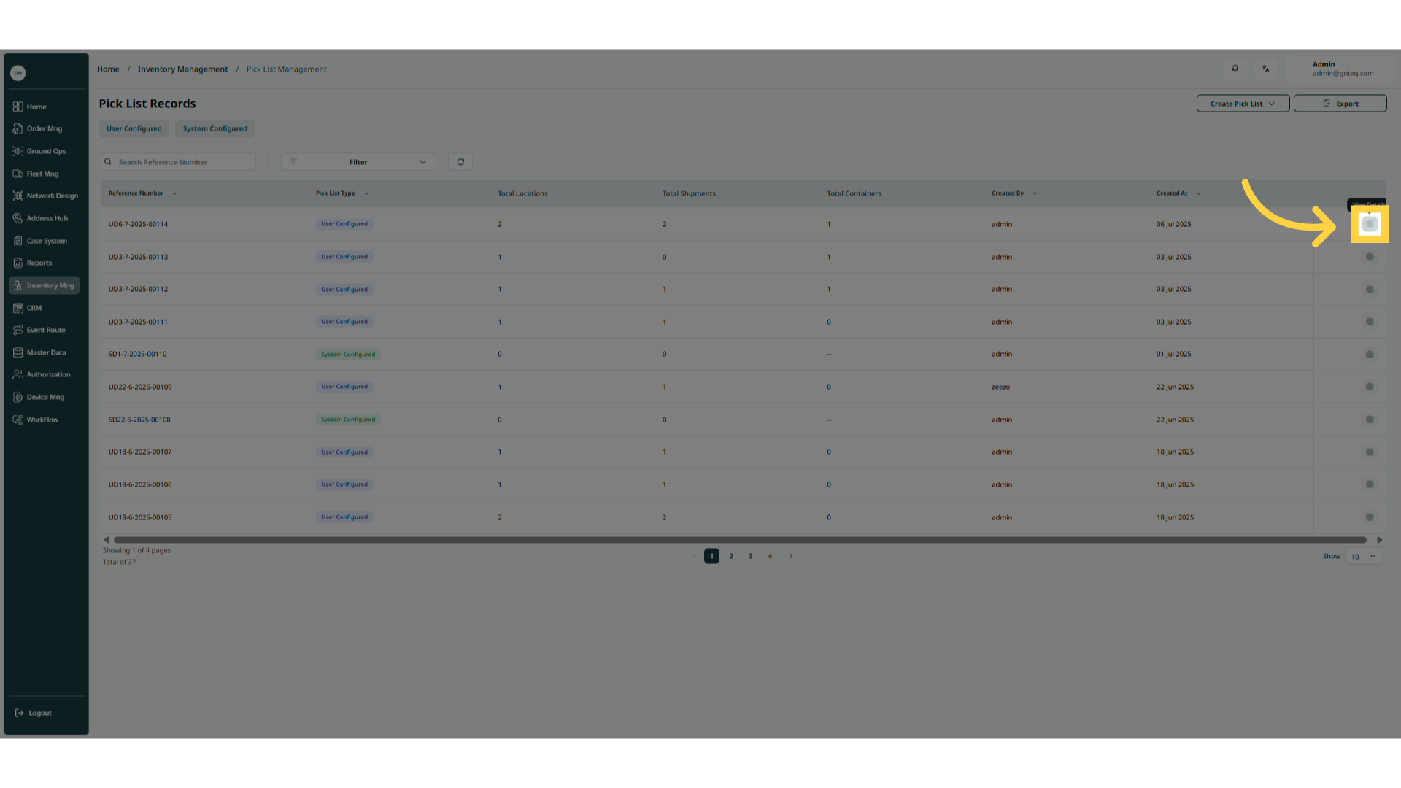View details for UD18-6-2025-00106

(1370, 484)
